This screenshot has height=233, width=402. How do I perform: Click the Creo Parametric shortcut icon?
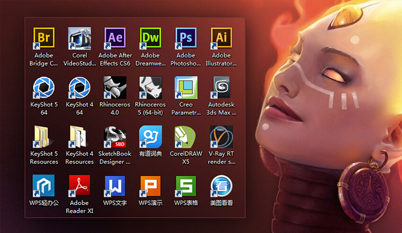(186, 87)
